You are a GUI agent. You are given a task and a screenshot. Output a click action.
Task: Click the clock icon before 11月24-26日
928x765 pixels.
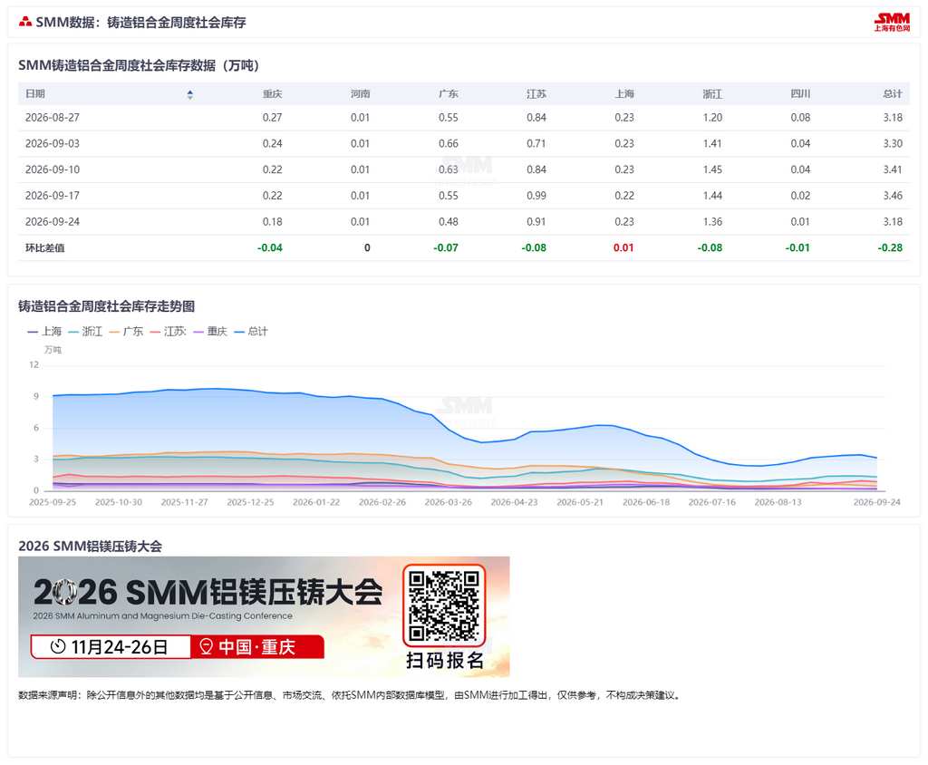58,646
